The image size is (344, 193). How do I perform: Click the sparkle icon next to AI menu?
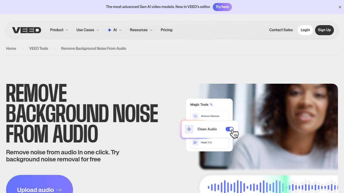[x=109, y=30]
